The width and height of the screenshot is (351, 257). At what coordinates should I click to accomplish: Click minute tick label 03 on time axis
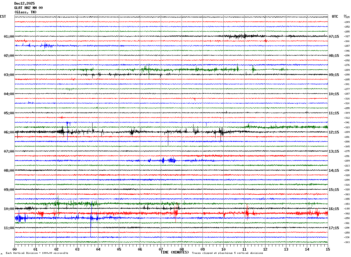[77, 249]
